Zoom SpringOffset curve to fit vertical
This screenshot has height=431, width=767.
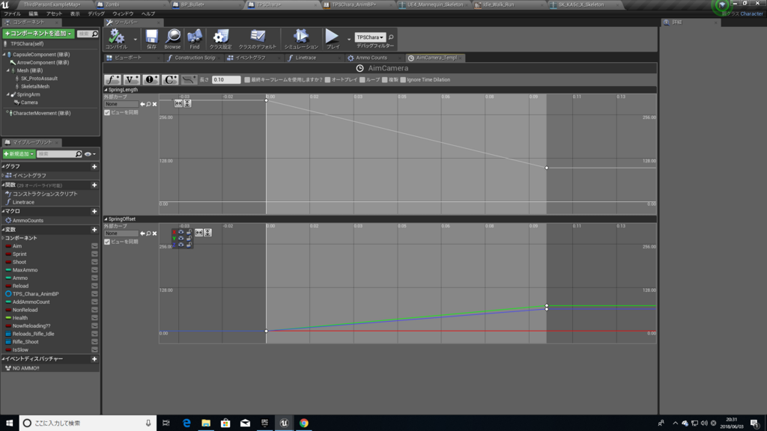(208, 233)
